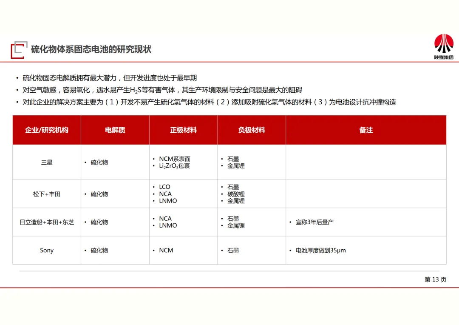Image resolution: width=459 pixels, height=325 pixels.
Task: Click 石墨 in the 三星 row
Action: [x=233, y=159]
